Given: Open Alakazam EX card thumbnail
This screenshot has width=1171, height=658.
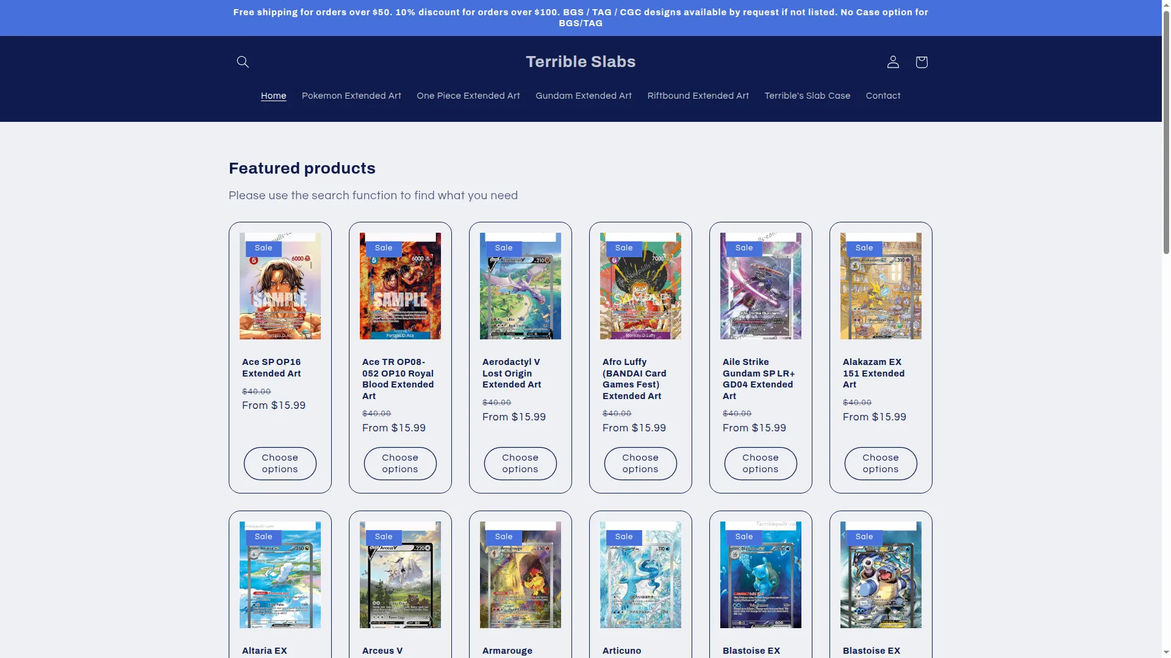Looking at the screenshot, I should point(881,286).
